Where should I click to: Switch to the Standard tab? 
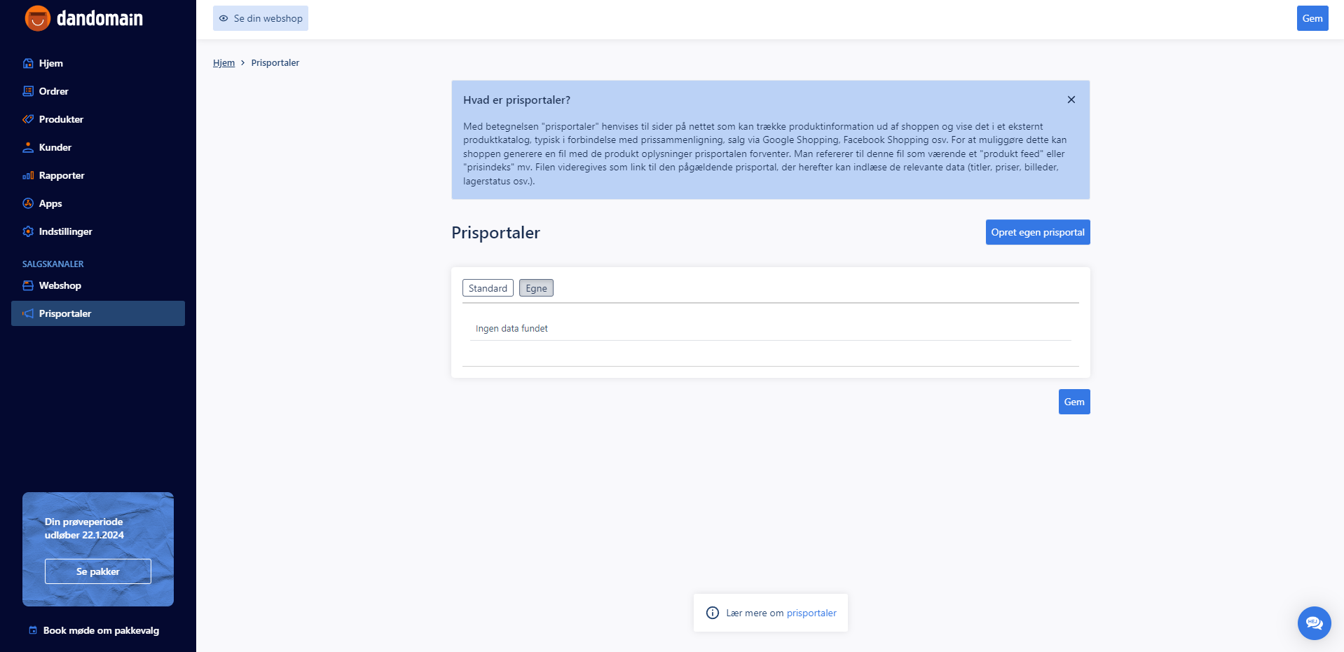coord(488,288)
